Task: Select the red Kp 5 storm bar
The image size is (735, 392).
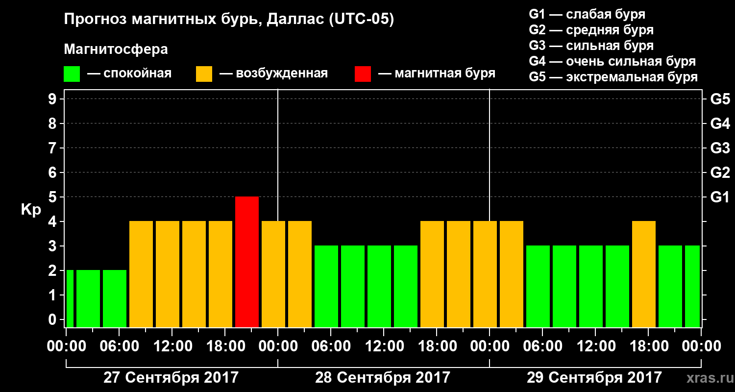Action: tap(247, 262)
